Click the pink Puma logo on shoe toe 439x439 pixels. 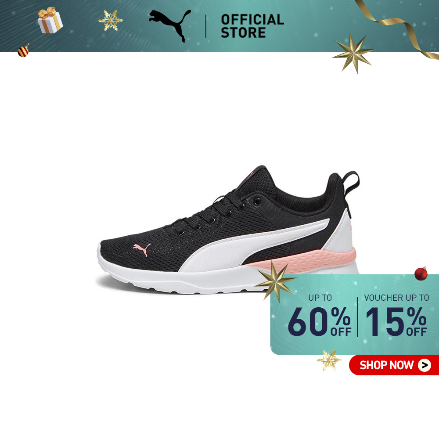pos(142,249)
